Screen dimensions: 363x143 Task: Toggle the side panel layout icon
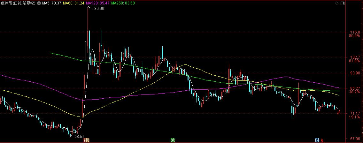coord(343,3)
